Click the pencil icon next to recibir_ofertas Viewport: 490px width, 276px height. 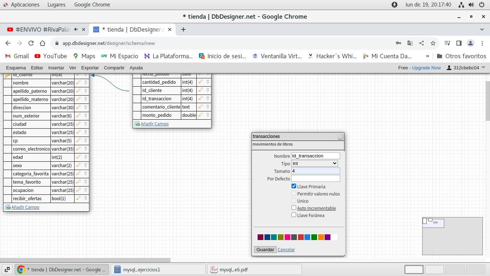pos(79,198)
